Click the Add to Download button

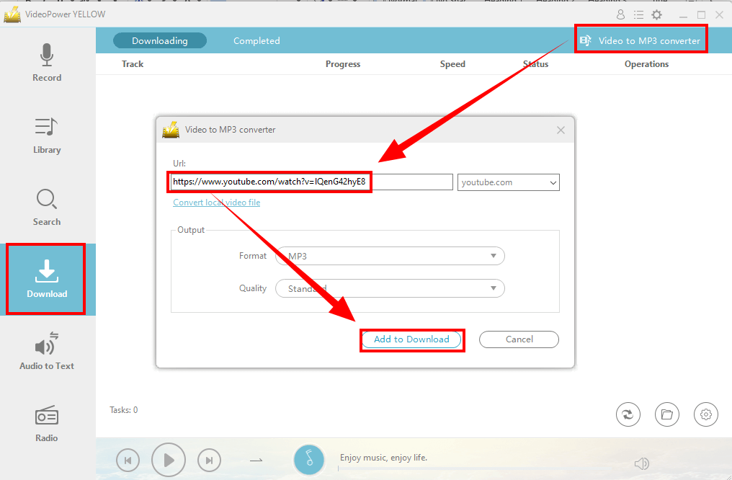[412, 339]
